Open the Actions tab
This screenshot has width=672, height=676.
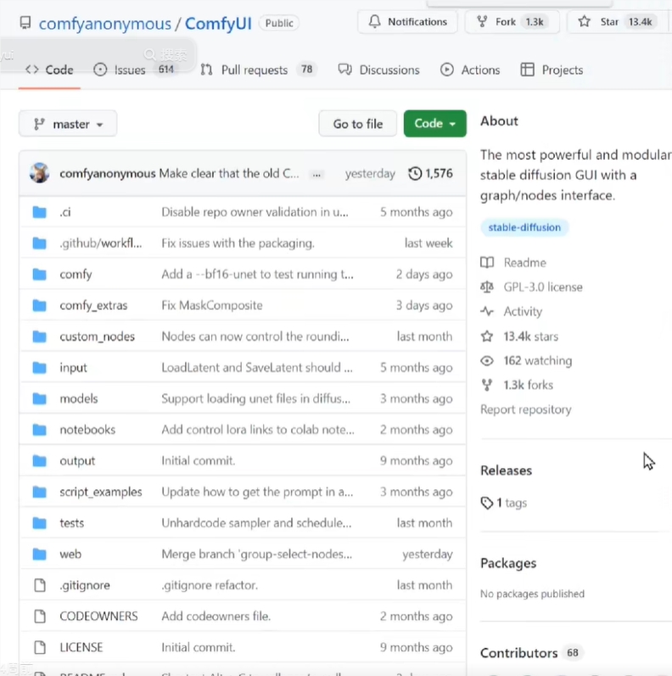tap(470, 70)
